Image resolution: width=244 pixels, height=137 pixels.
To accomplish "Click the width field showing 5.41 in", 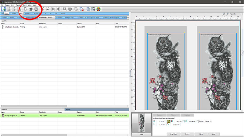I will pos(161,121).
